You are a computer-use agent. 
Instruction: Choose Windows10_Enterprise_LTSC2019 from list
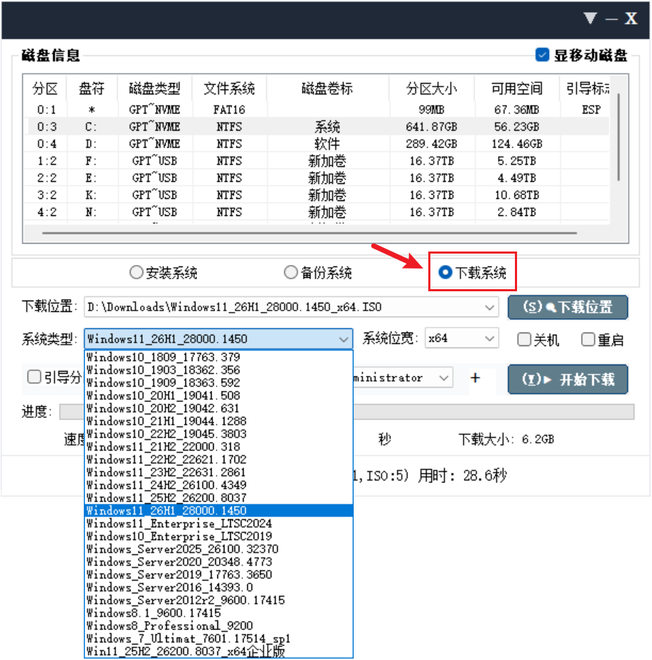coord(219,536)
